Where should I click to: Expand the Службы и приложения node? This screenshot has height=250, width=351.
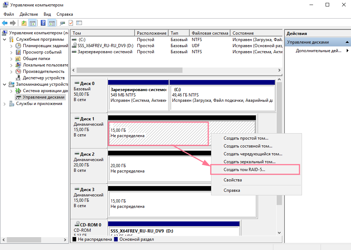click(5, 104)
